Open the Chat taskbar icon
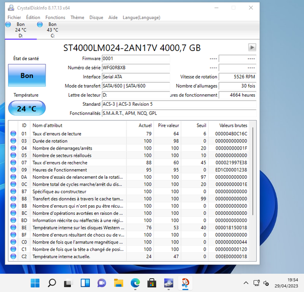 pyautogui.click(x=102, y=283)
